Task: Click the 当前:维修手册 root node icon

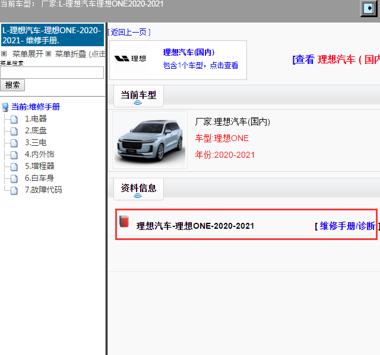Action: point(5,107)
